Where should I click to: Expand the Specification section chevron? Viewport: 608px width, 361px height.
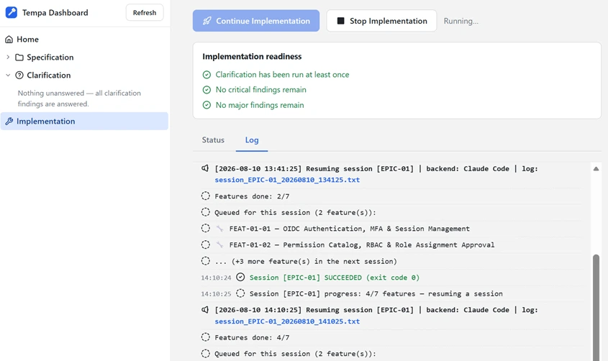[8, 57]
